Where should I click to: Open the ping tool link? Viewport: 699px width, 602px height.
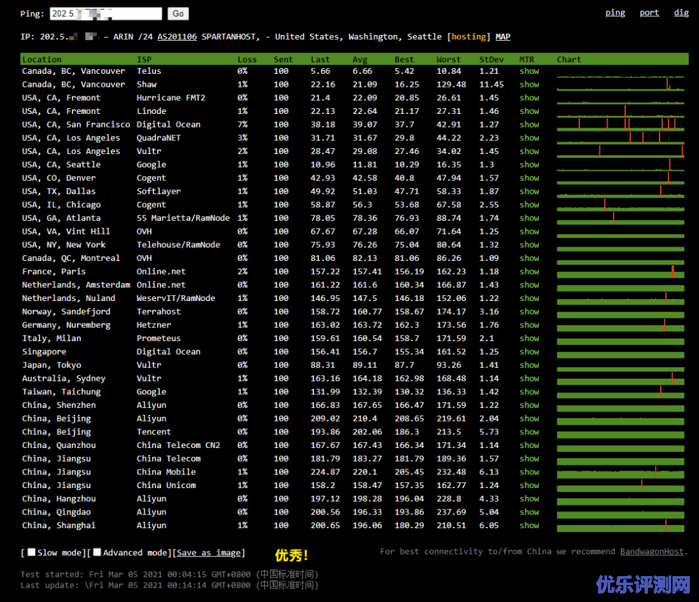(616, 13)
